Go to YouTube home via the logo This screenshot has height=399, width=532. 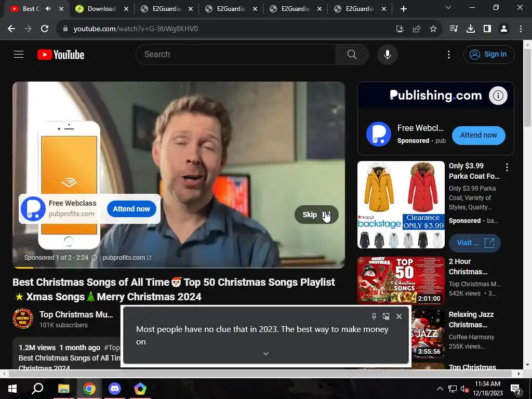(x=61, y=55)
